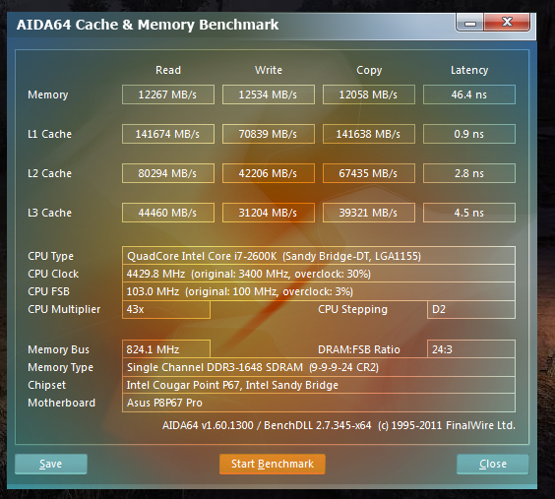Click the L3 Cache row label

49,213
